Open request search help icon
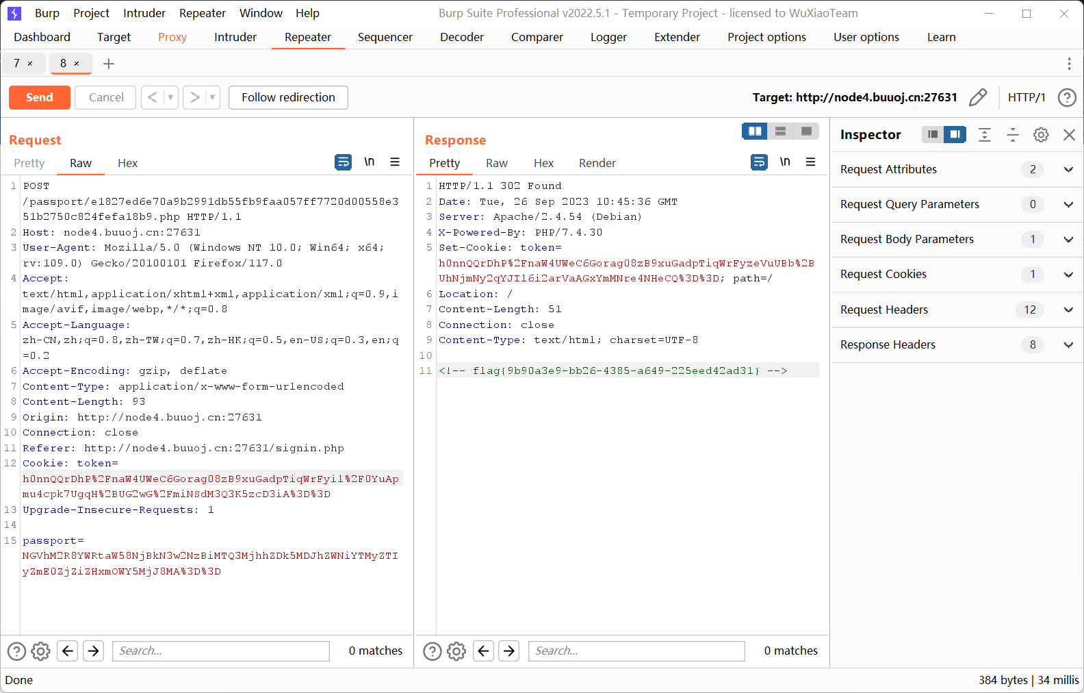 (x=16, y=651)
